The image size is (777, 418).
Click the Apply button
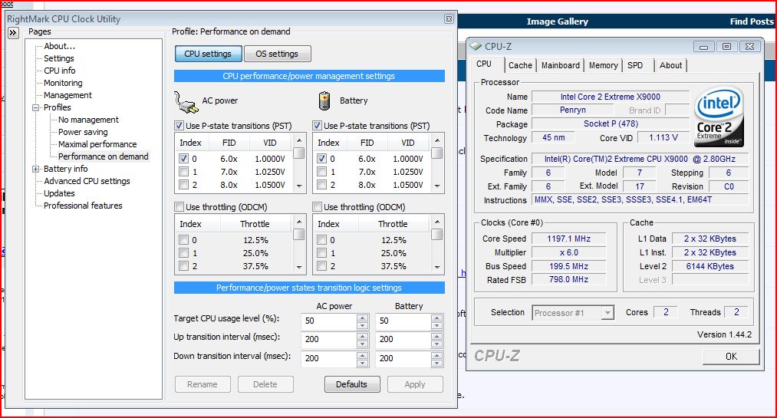(x=415, y=384)
